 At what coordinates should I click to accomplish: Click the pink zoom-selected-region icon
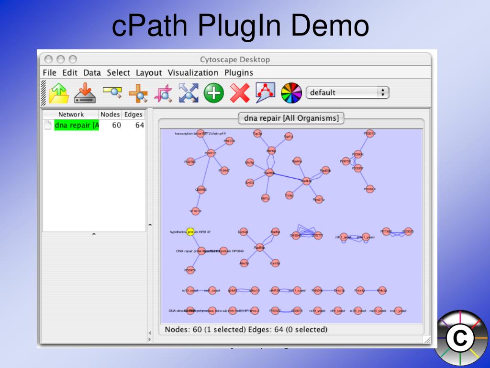164,93
